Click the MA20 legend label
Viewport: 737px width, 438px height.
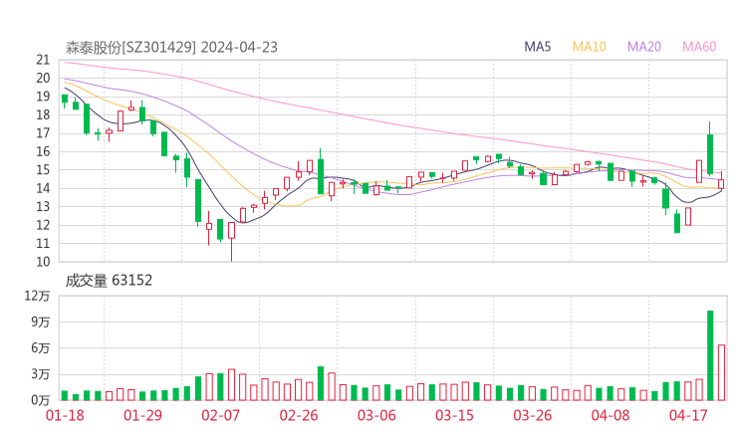[644, 47]
